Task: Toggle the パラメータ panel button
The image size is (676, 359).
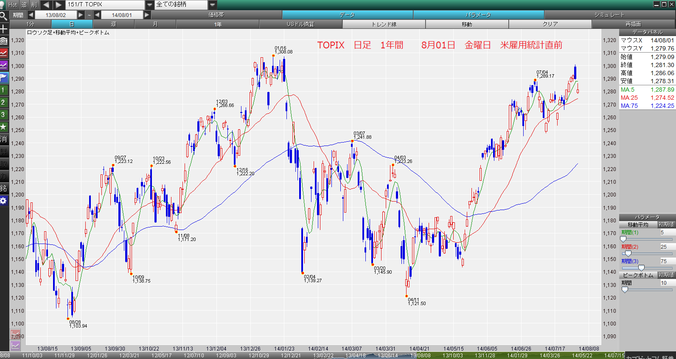Action: [x=479, y=15]
